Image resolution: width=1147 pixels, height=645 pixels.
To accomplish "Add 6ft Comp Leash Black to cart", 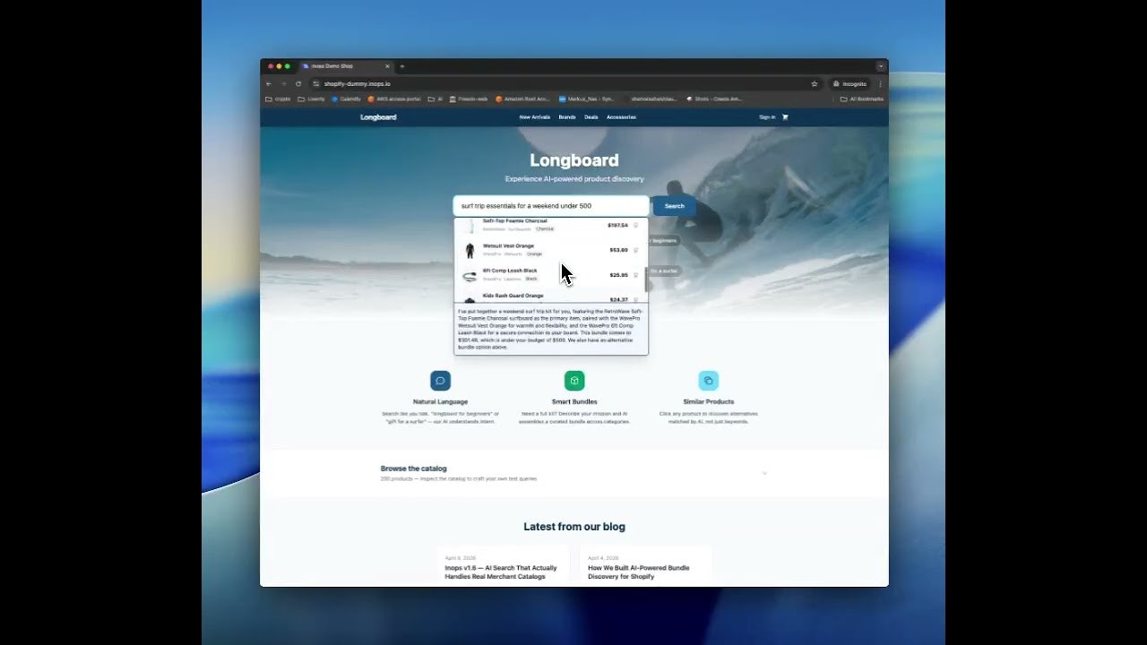I will 635,275.
